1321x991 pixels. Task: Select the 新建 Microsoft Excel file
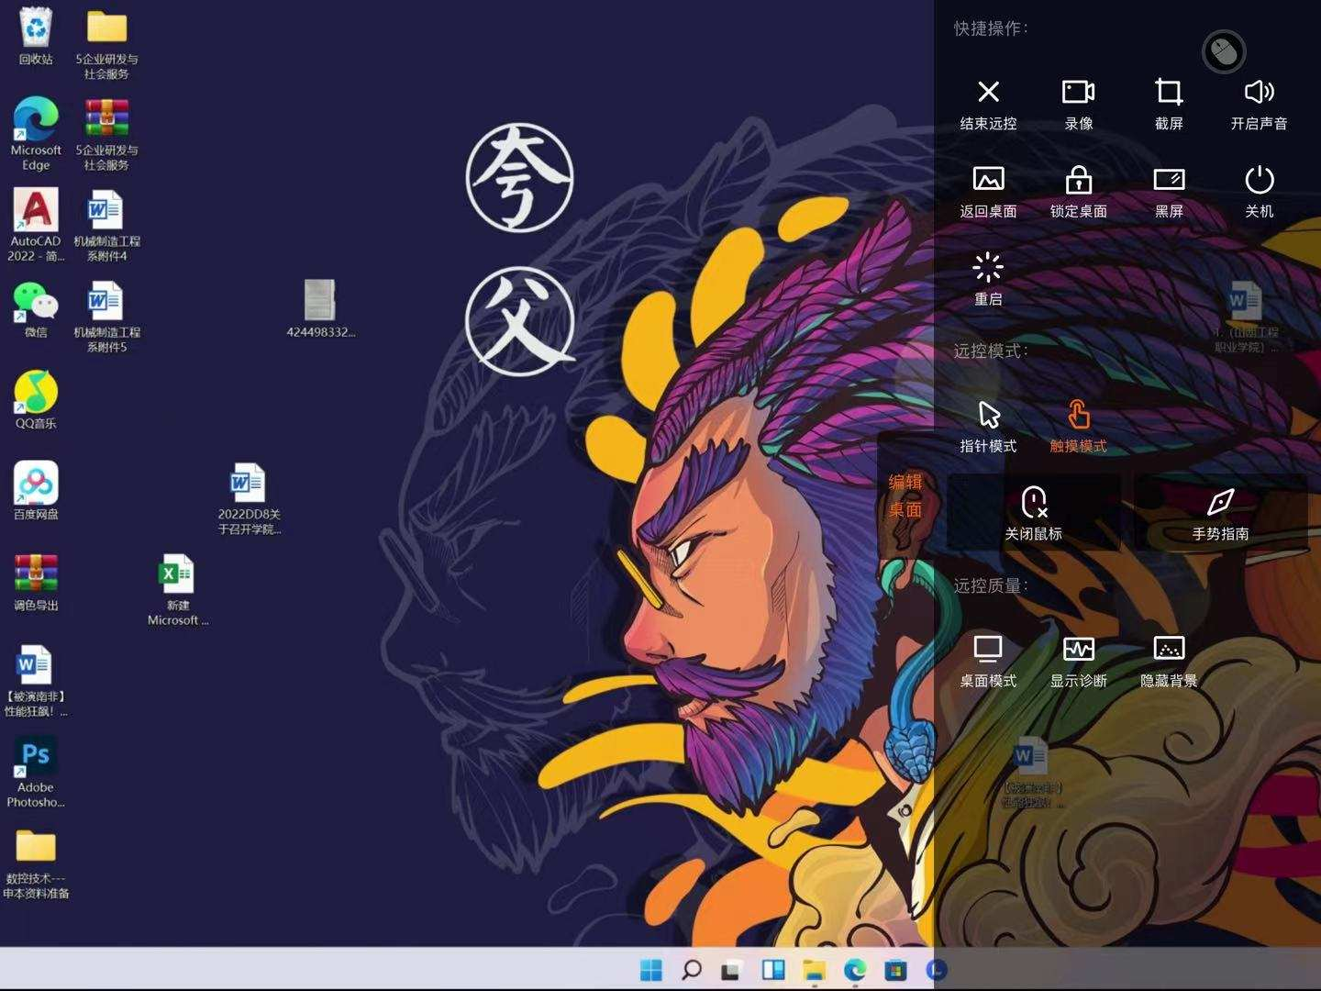click(x=178, y=589)
